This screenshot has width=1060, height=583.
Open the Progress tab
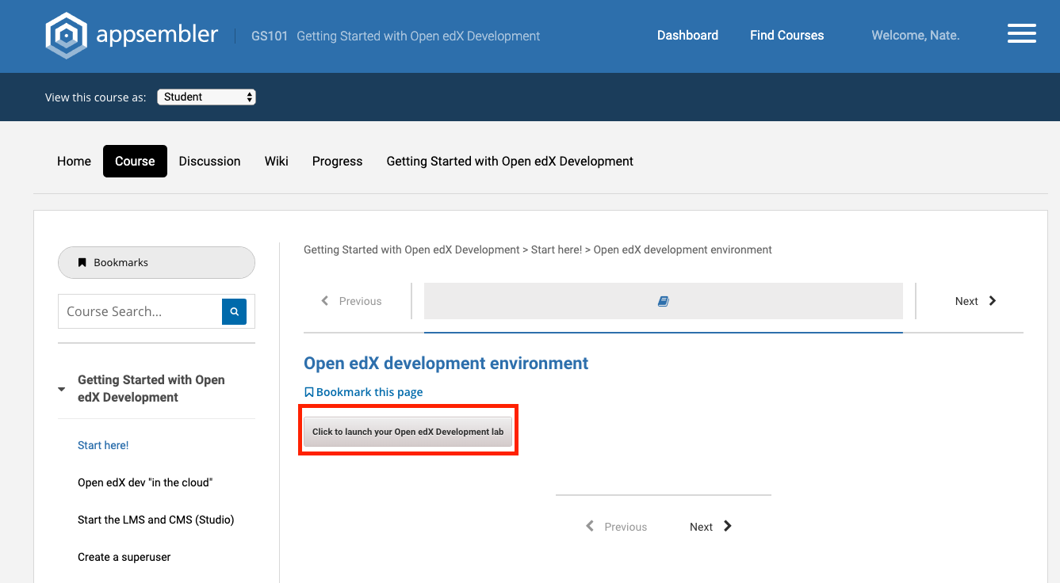pos(337,161)
